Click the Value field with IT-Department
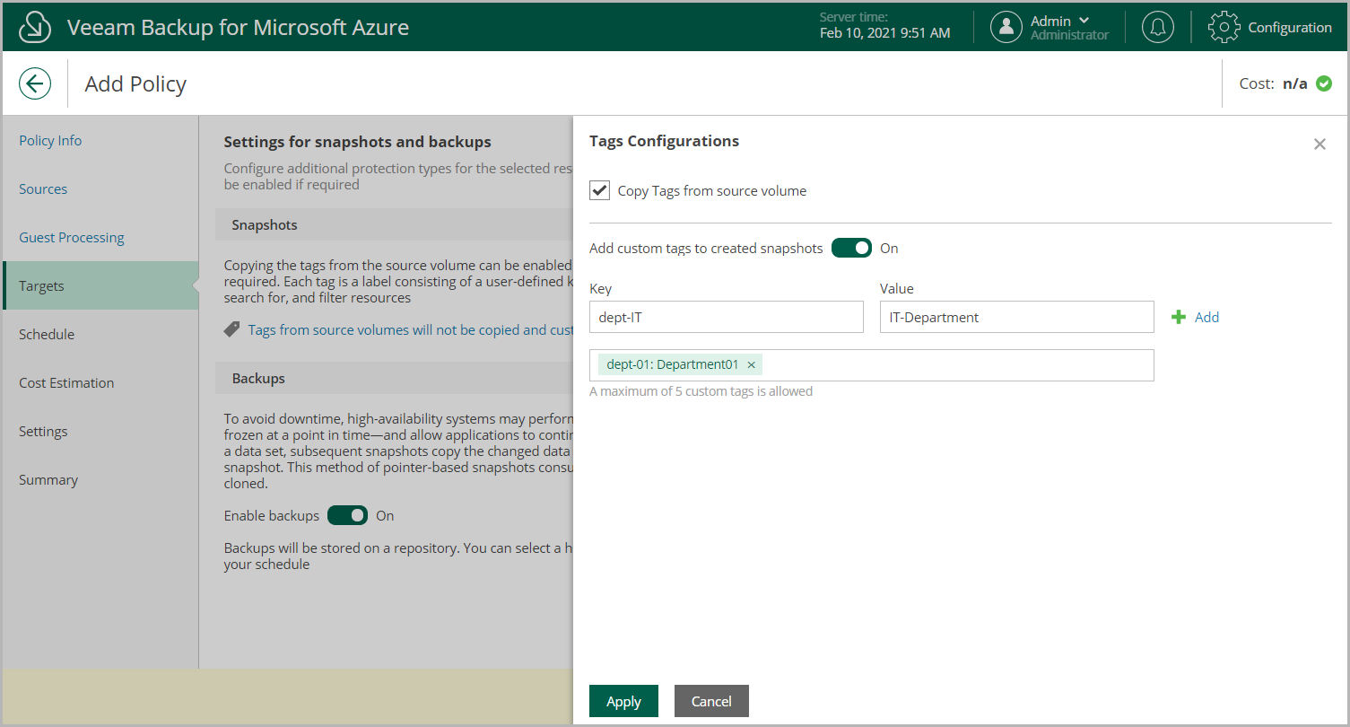The width and height of the screenshot is (1350, 727). click(x=1017, y=317)
